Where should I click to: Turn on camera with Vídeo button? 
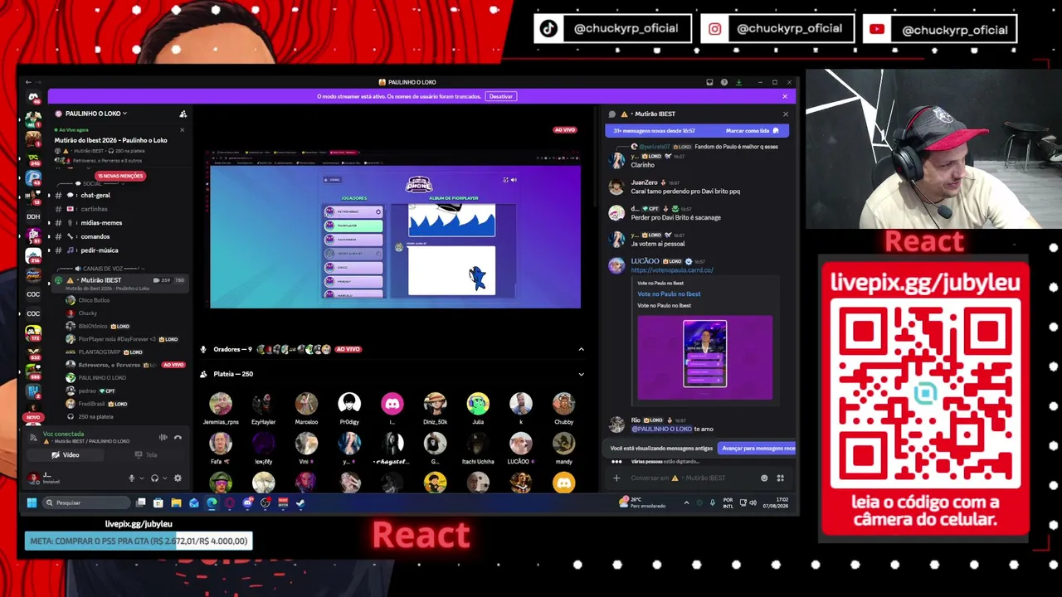(66, 454)
